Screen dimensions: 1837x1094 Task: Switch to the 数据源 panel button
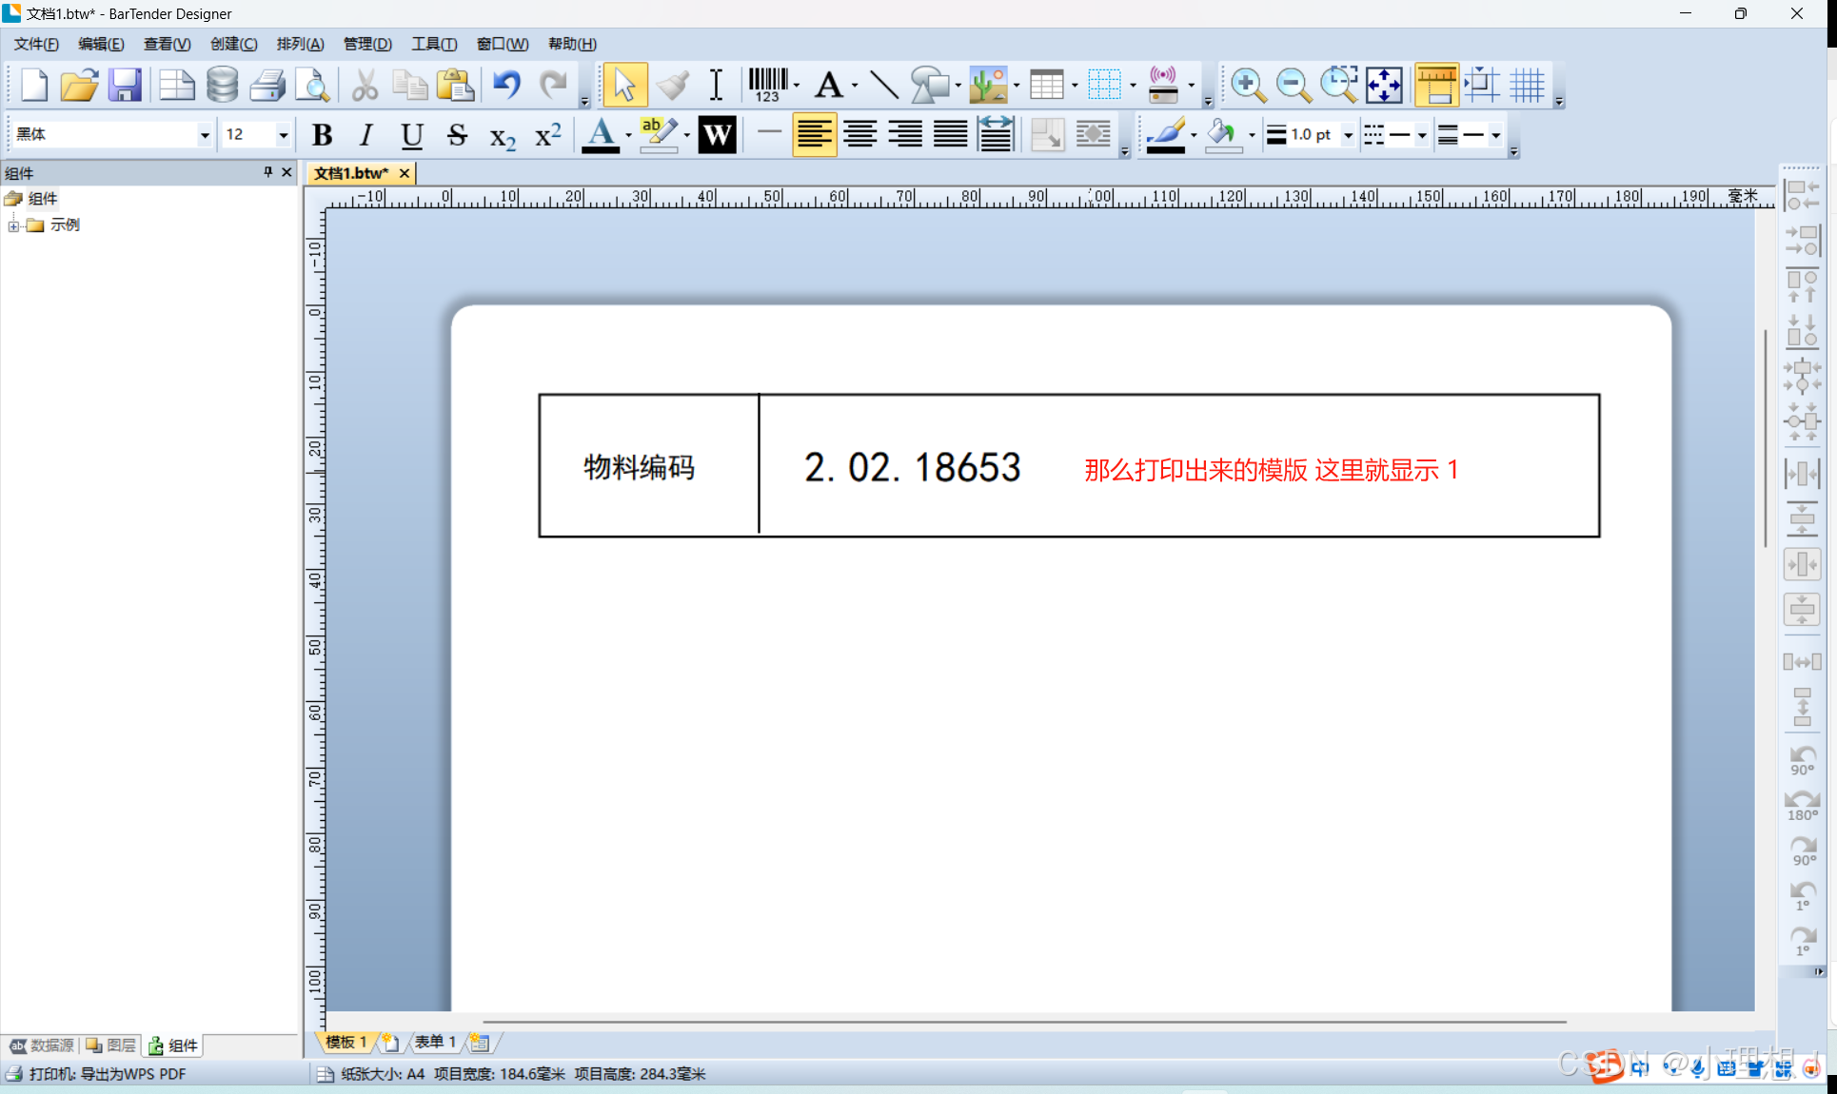42,1045
